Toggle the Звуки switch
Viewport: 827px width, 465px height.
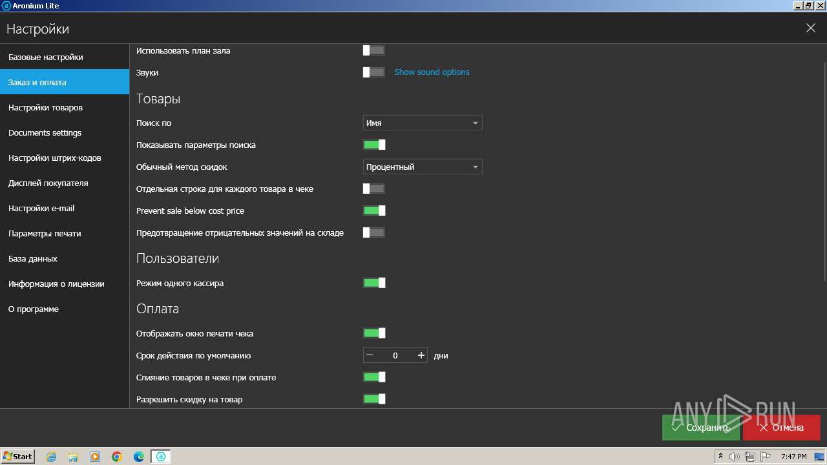(x=374, y=72)
